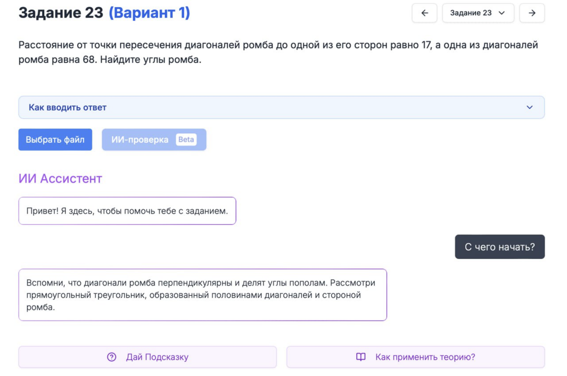Click the book icon for theory
Screen dimensions: 567x376
[361, 357]
